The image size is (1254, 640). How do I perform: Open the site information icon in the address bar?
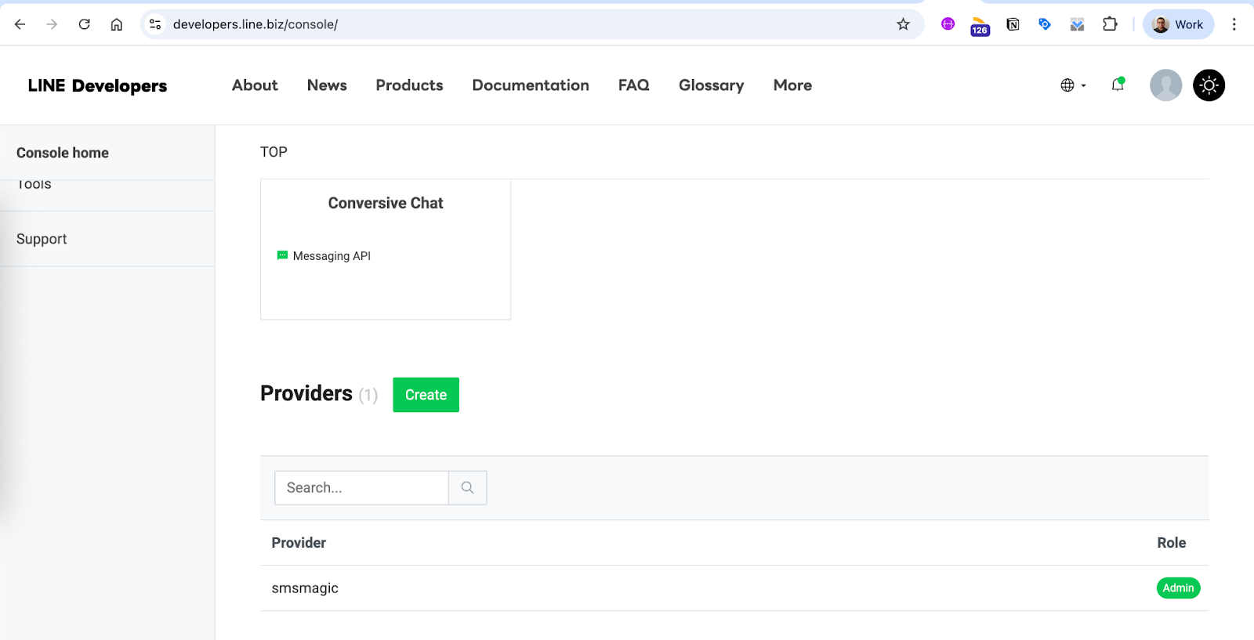155,24
